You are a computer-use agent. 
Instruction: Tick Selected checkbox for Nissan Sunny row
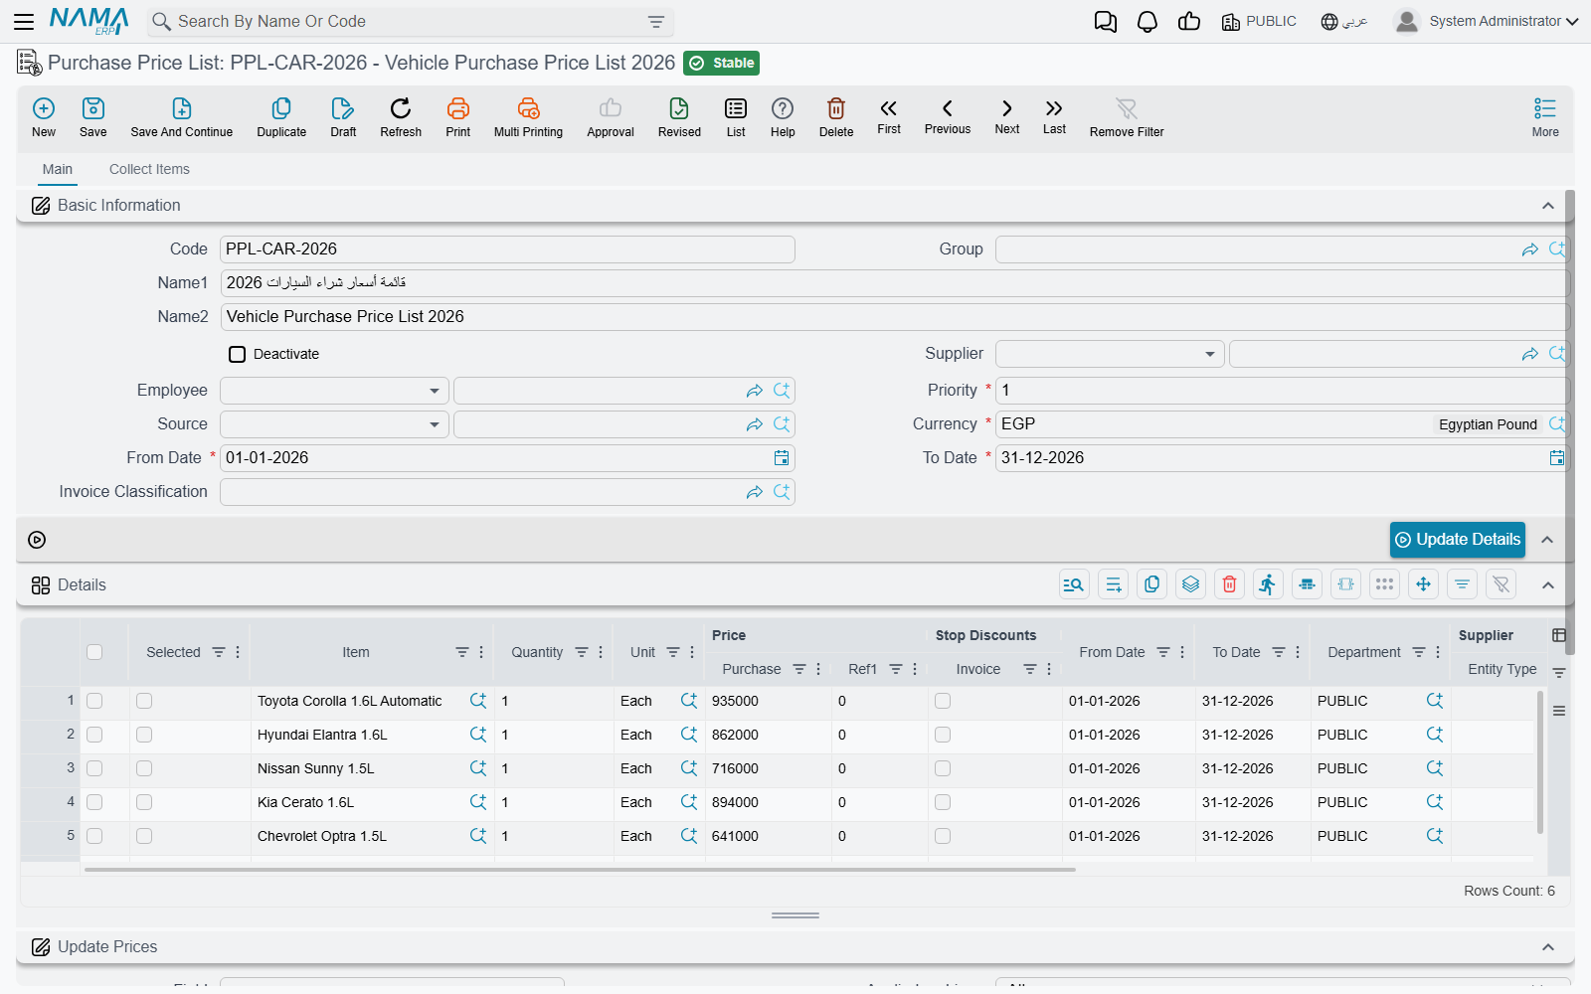(144, 768)
